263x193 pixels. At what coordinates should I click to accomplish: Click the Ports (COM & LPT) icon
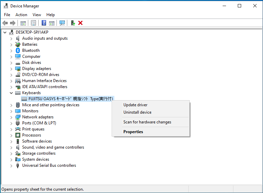point(17,123)
